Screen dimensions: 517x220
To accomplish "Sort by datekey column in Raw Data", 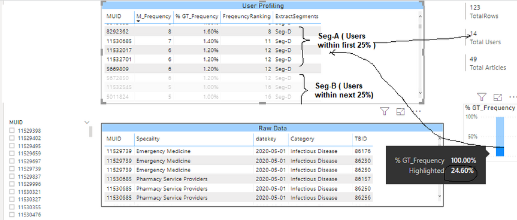I will (x=266, y=139).
